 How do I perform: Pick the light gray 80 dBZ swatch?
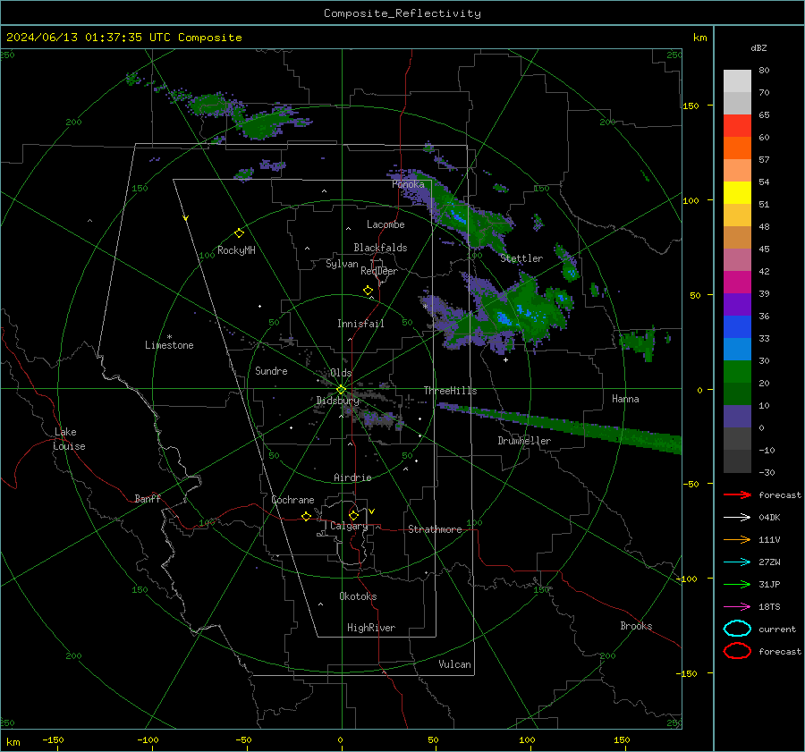click(x=737, y=81)
